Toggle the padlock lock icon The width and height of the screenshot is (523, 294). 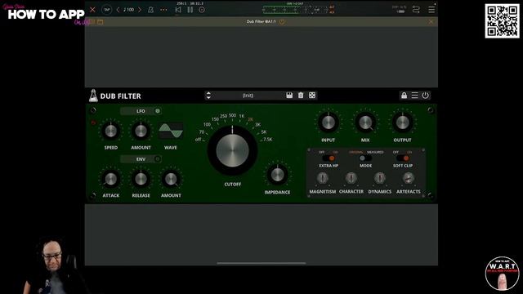(x=404, y=96)
